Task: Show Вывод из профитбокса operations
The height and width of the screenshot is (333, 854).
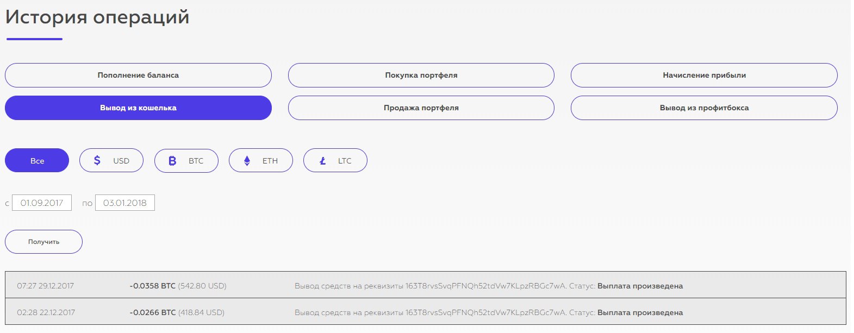Action: pyautogui.click(x=704, y=108)
